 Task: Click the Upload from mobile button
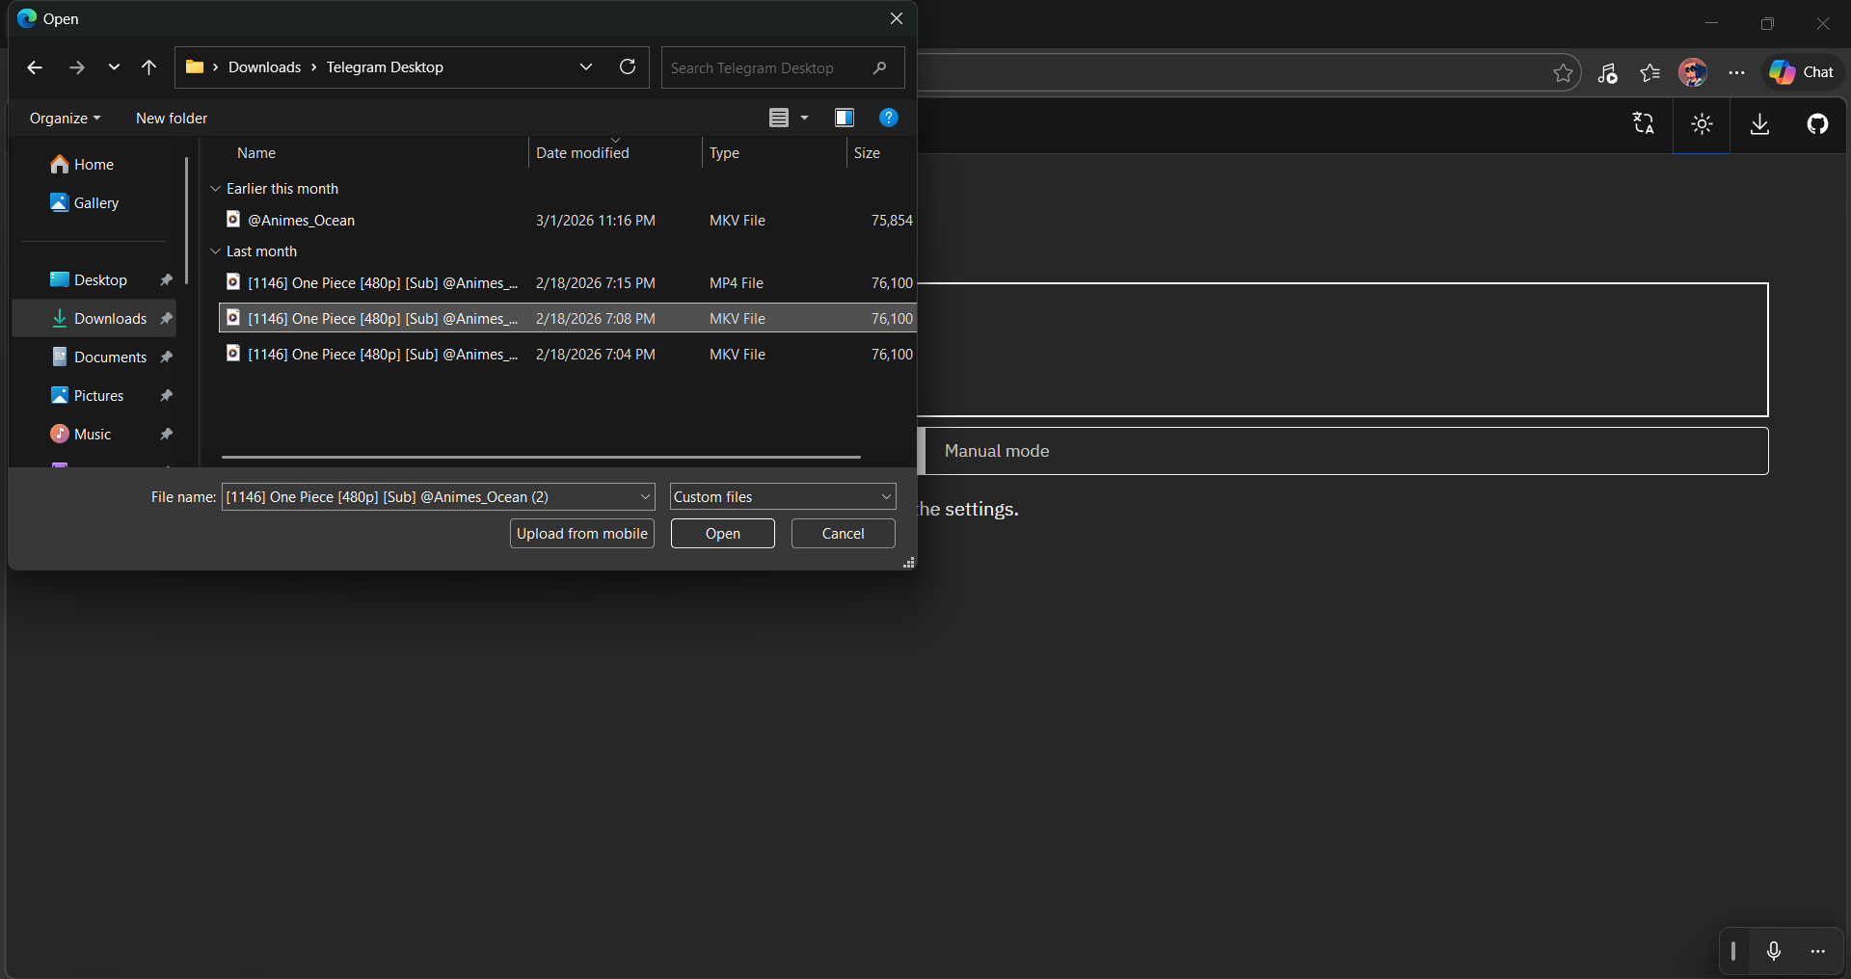pos(581,534)
